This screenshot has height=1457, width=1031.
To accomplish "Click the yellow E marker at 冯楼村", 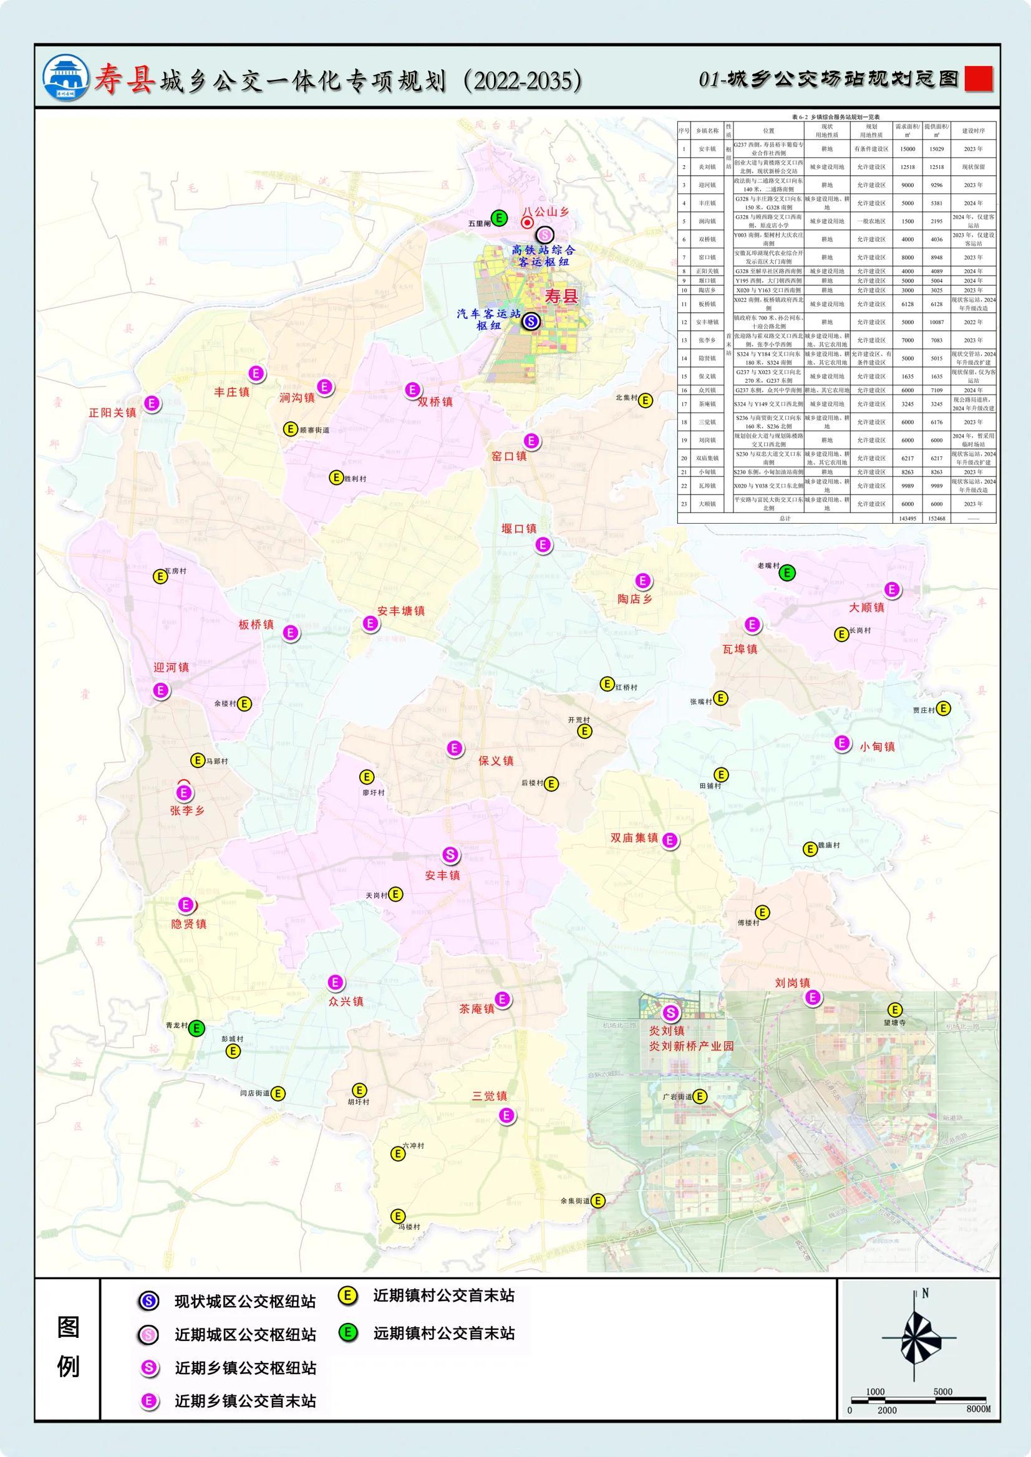I will [397, 1215].
